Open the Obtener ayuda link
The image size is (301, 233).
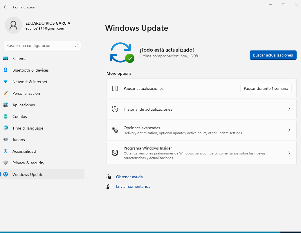129,177
